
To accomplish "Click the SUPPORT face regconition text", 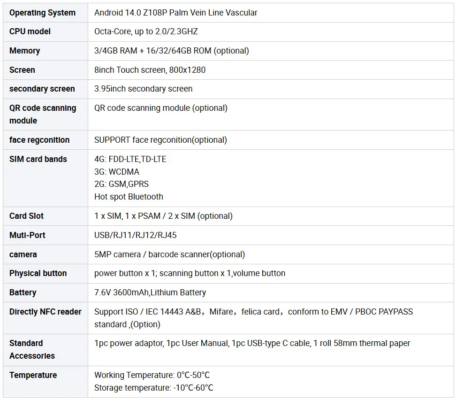I will (x=160, y=140).
